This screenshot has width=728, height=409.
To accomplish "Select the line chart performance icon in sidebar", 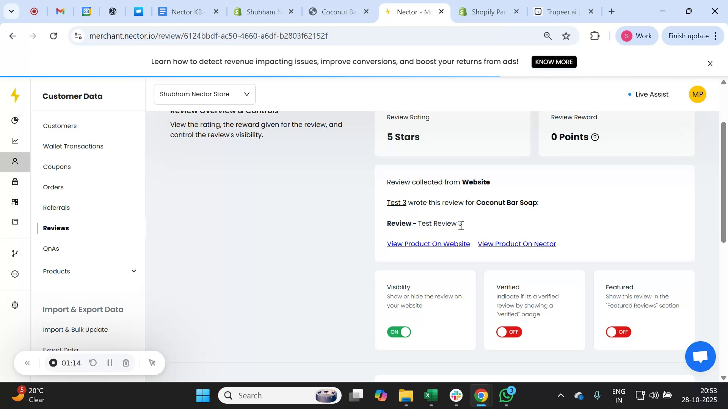I will [15, 140].
